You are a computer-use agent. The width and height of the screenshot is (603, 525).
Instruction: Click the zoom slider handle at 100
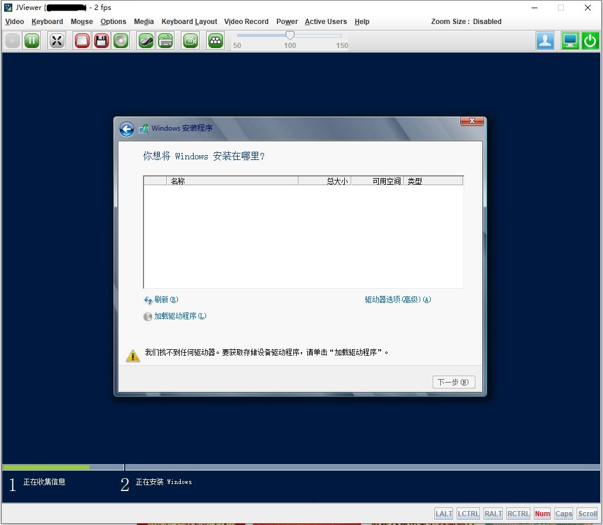pos(290,35)
